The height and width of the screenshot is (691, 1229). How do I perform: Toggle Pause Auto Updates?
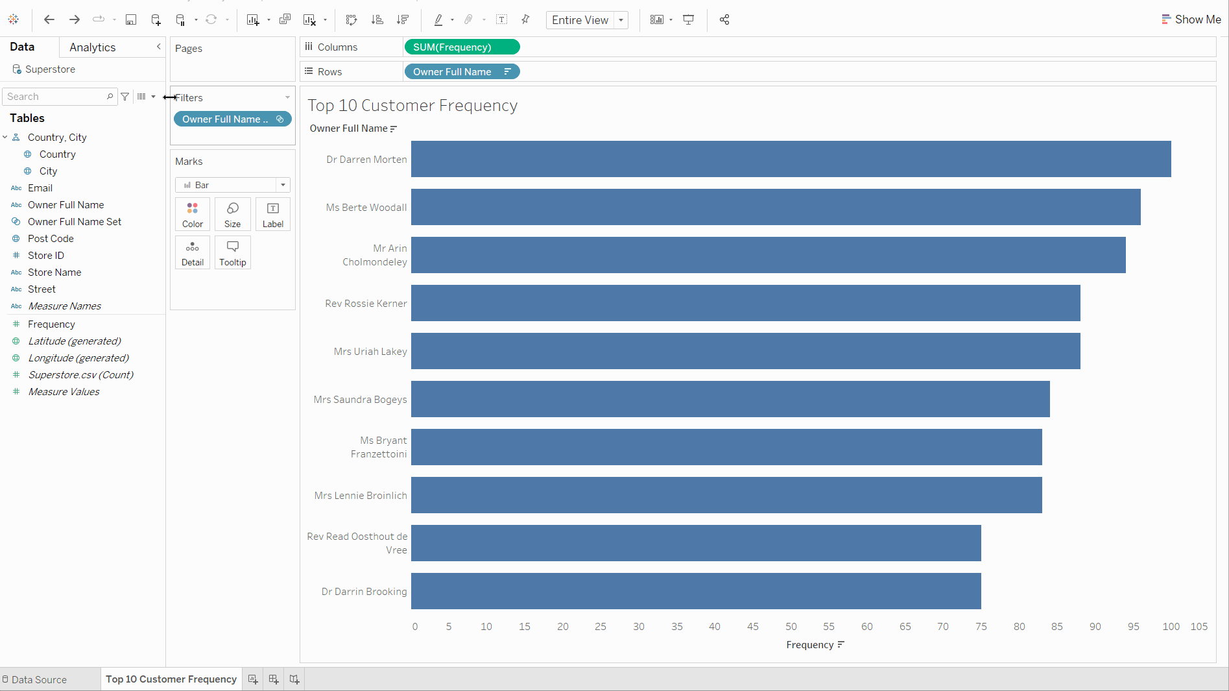(180, 19)
